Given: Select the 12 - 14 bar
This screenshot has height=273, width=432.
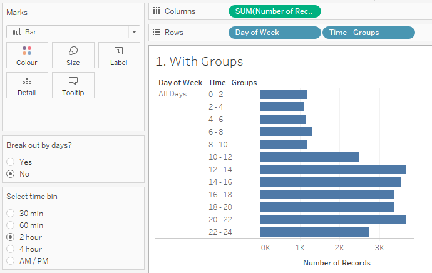Looking at the screenshot, I should [333, 169].
